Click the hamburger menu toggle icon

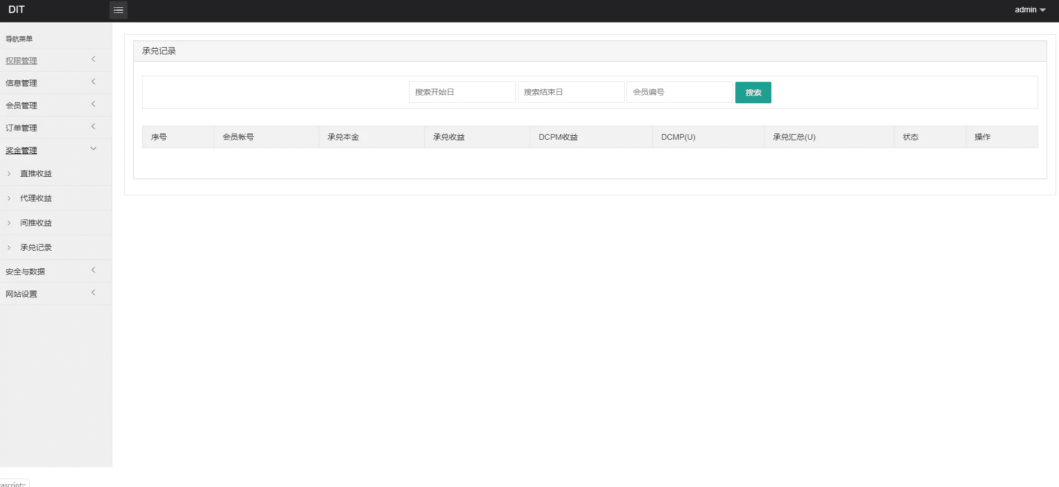coord(118,10)
